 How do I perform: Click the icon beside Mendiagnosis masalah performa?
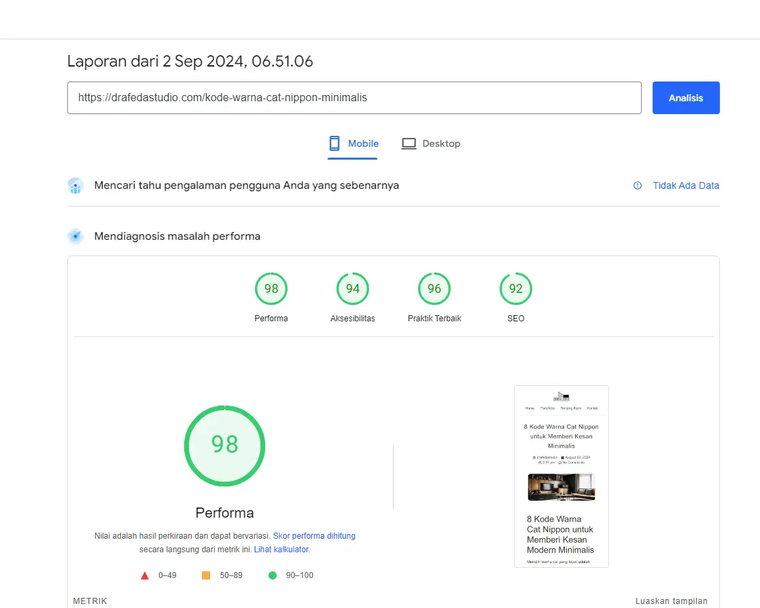[75, 236]
